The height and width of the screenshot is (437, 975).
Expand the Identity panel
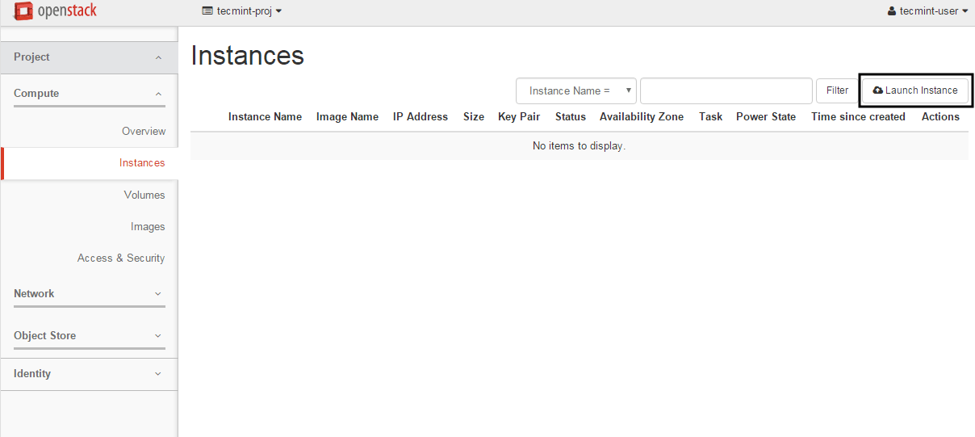(89, 374)
